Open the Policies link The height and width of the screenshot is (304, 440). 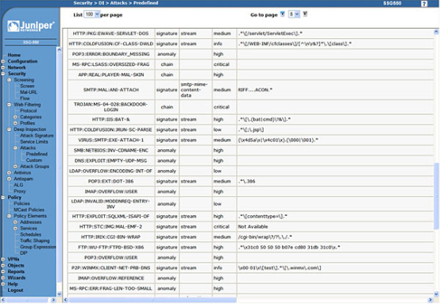(21, 204)
